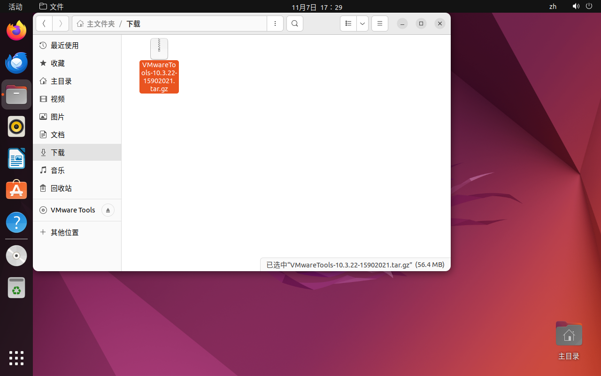Open 图片 folder in the sidebar
The width and height of the screenshot is (601, 376).
coord(77,117)
